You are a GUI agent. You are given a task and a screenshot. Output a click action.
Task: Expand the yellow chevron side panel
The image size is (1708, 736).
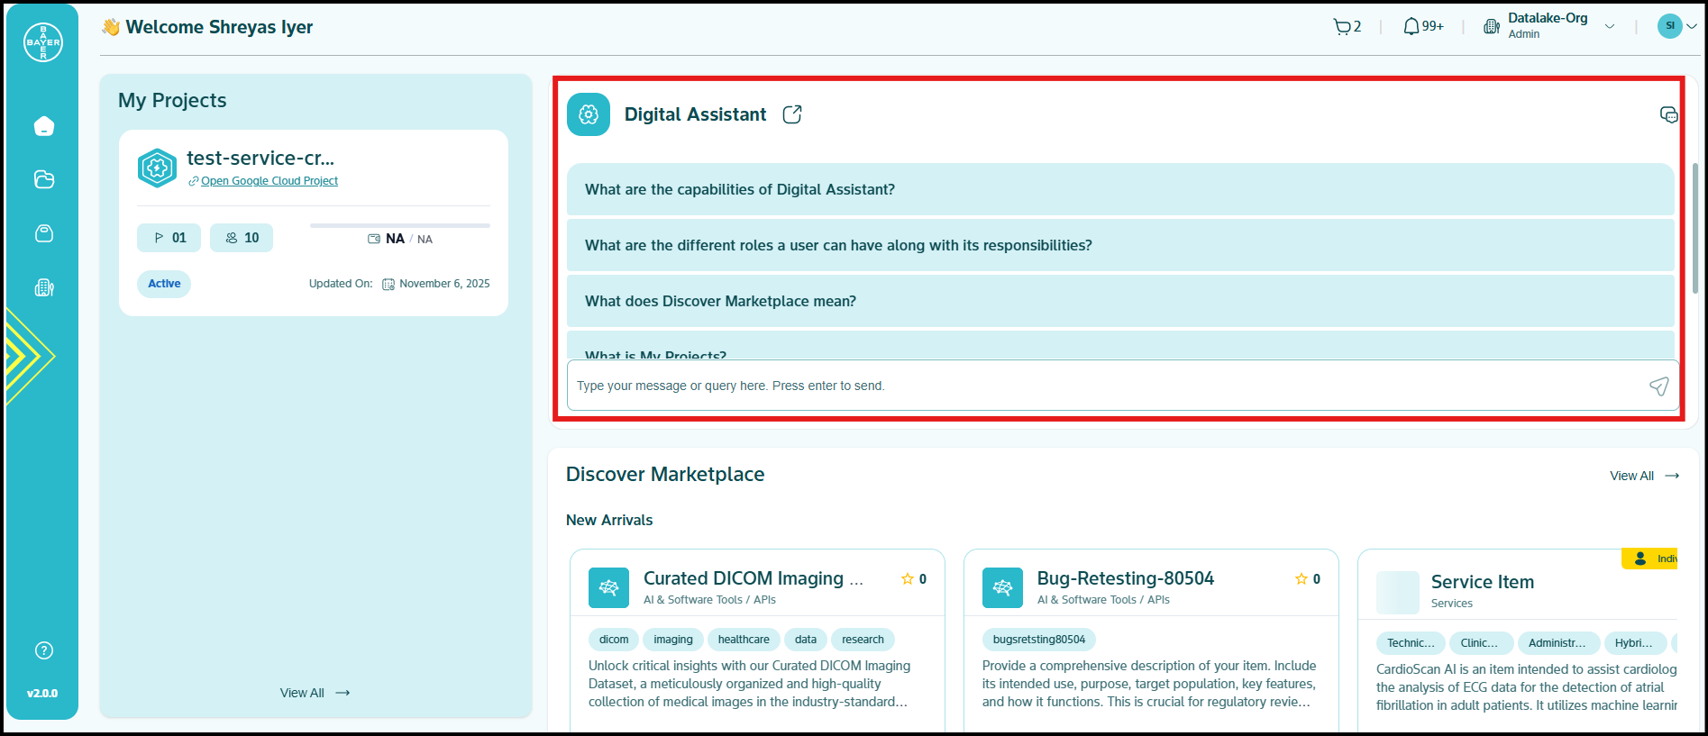27,357
